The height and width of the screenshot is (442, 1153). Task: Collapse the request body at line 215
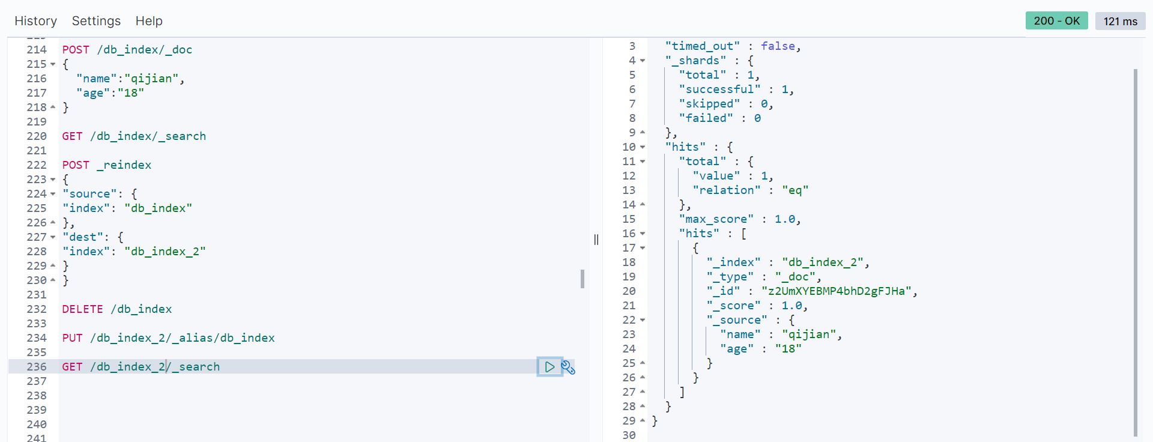tap(53, 64)
